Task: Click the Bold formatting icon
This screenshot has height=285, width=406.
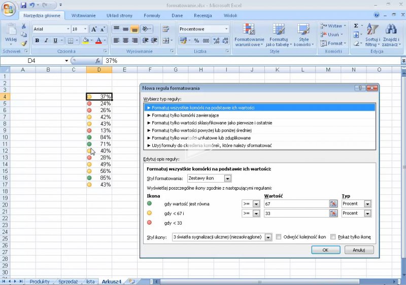Action: (37, 41)
